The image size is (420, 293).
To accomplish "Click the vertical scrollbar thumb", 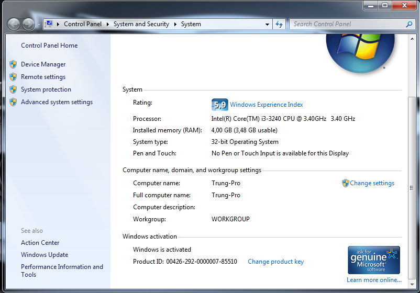I will point(412,188).
